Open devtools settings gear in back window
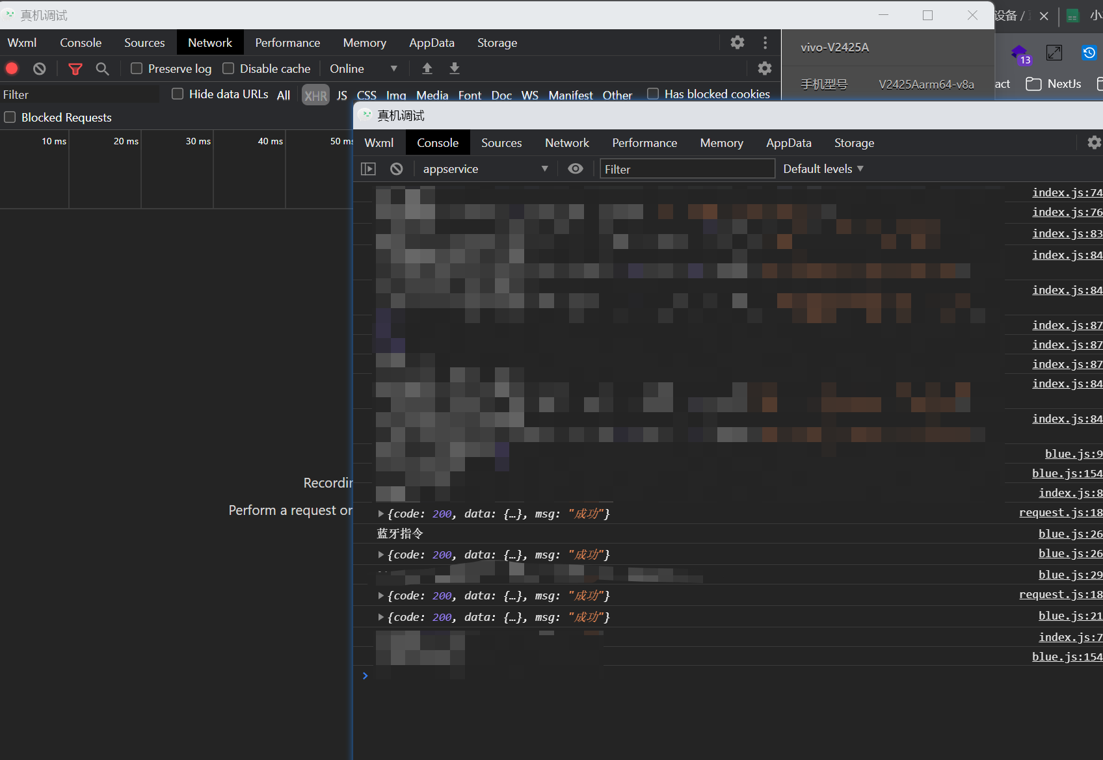 [738, 42]
